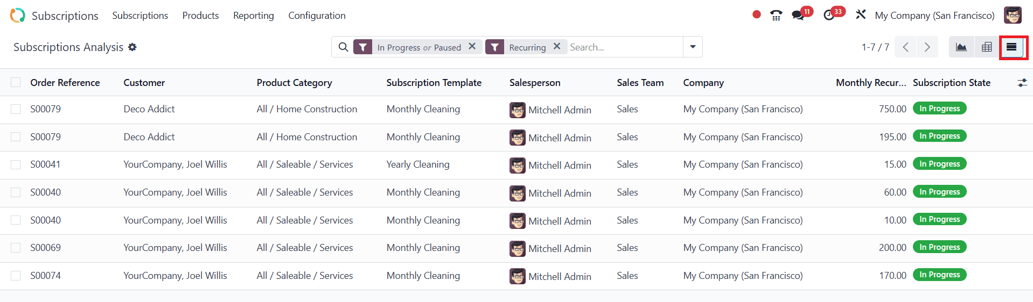The image size is (1033, 302).
Task: Check the S00041 row checkbox
Action: coord(16,164)
